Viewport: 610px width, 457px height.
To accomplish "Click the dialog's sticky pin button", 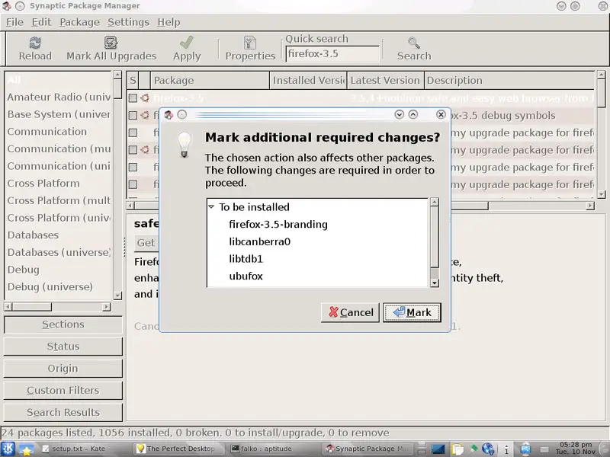I will [x=182, y=115].
